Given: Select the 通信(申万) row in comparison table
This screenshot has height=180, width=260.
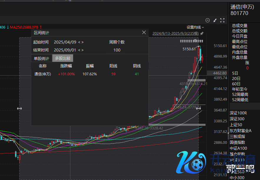Looking at the screenshot, I should tap(43, 74).
